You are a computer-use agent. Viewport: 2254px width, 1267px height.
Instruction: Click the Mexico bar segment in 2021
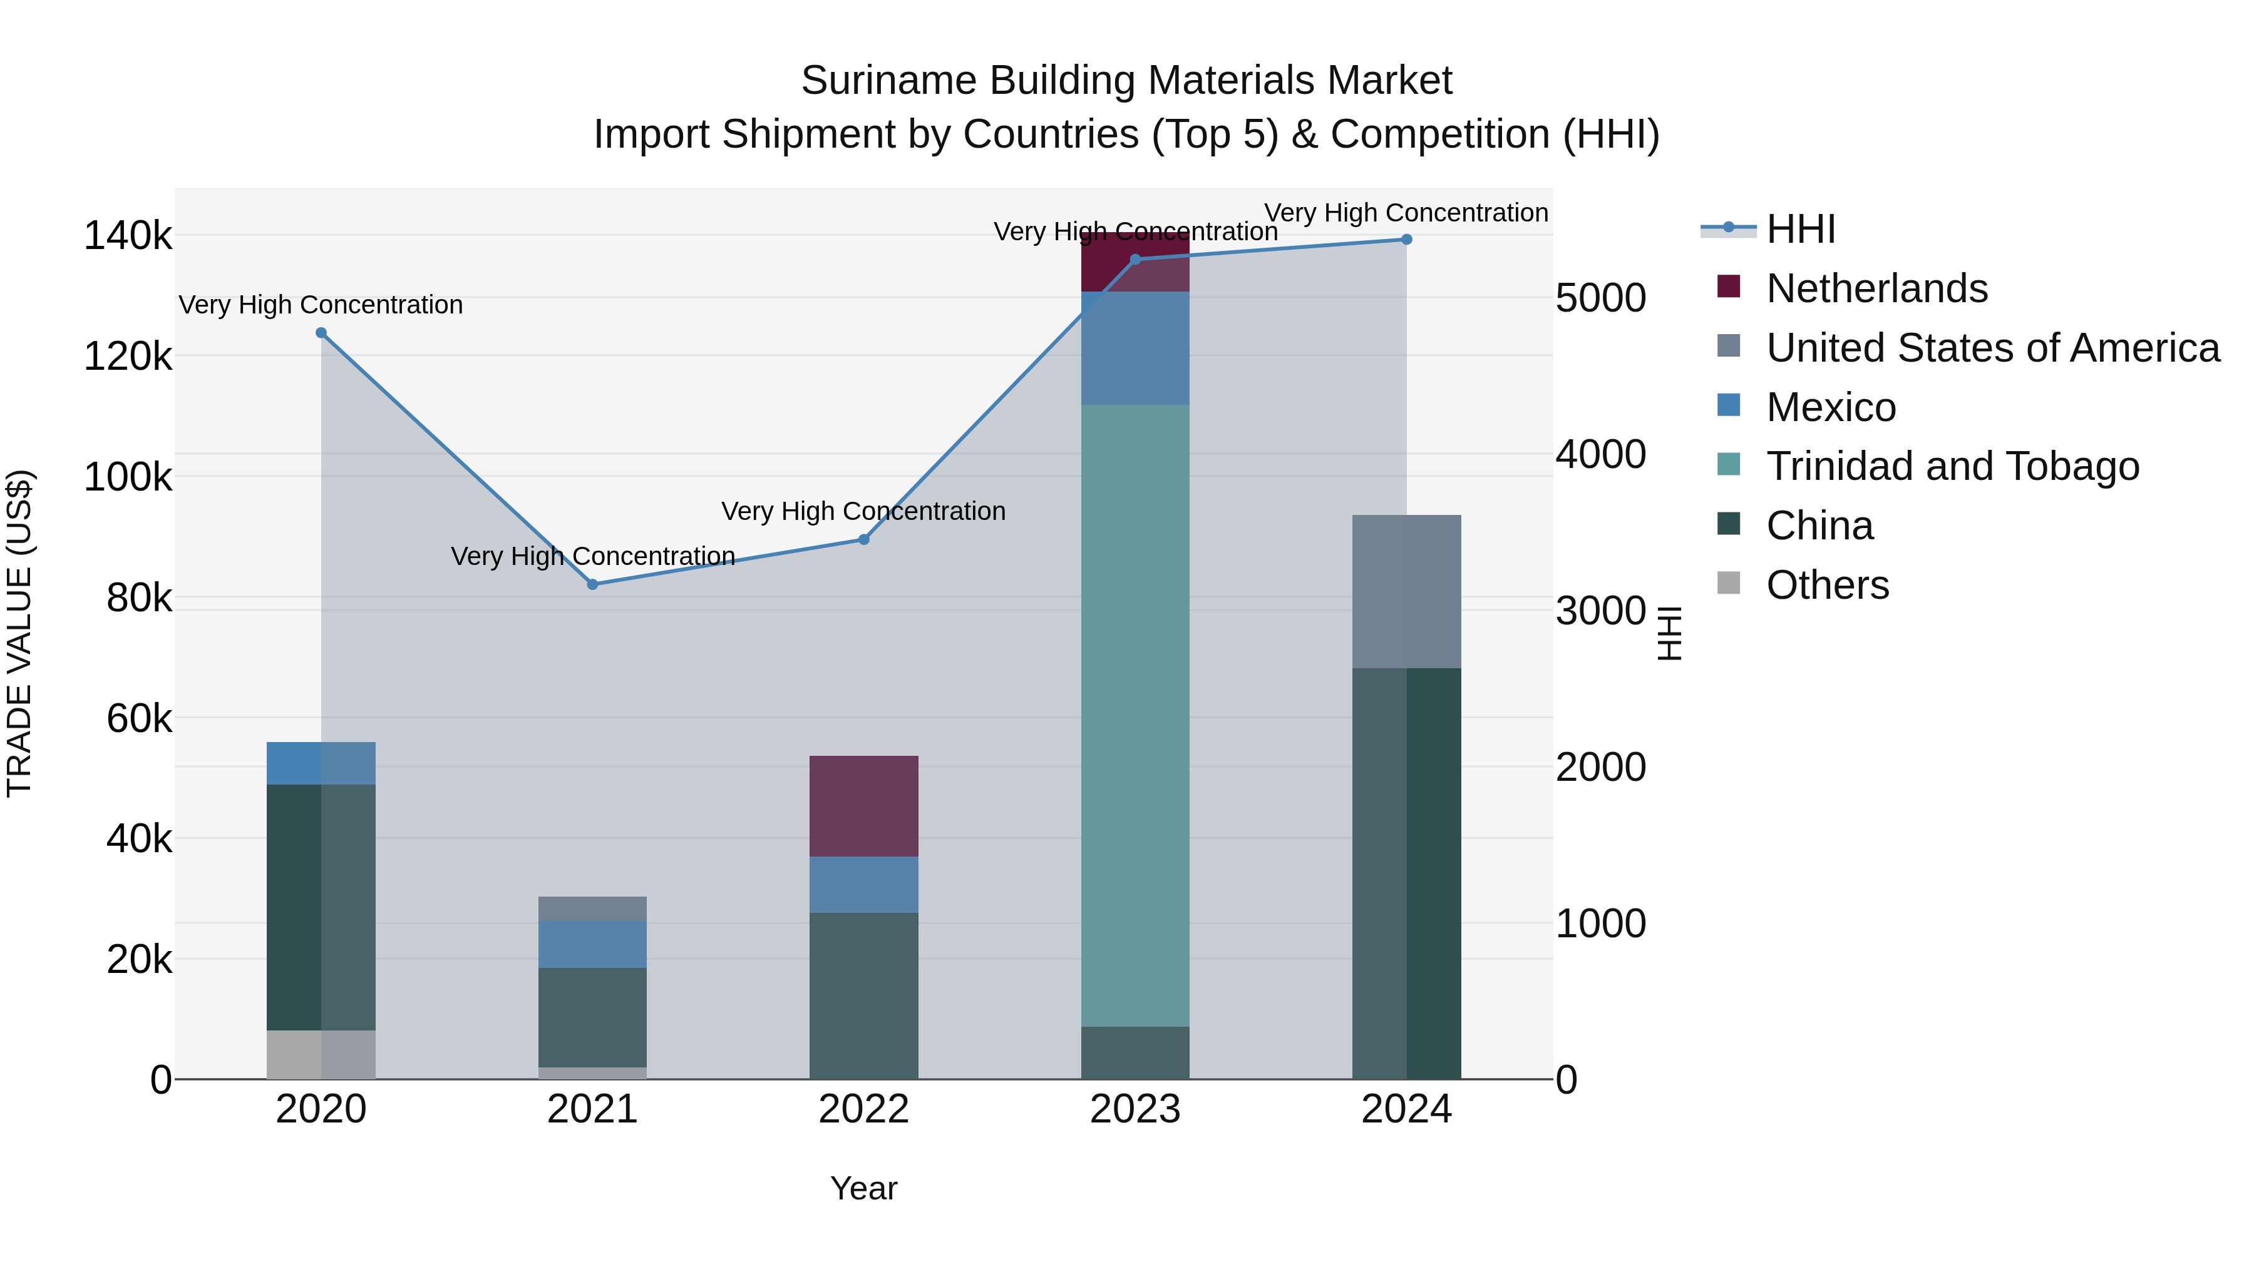(592, 944)
